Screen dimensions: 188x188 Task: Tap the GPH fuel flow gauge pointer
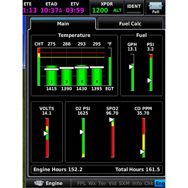(x=131, y=67)
